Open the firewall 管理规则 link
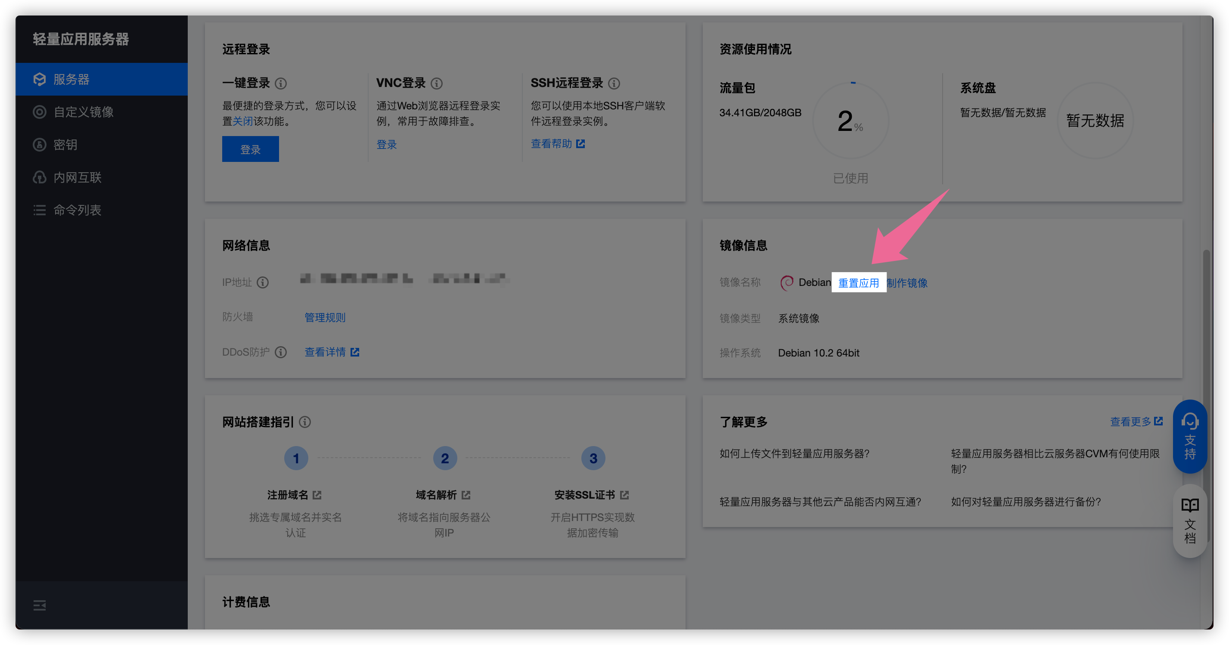 click(325, 317)
